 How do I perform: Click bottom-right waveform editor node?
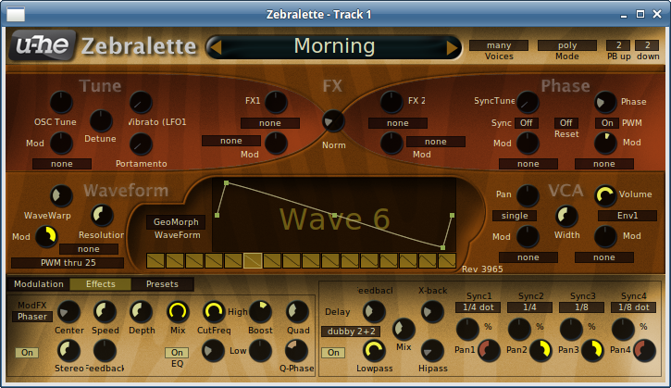pos(443,247)
